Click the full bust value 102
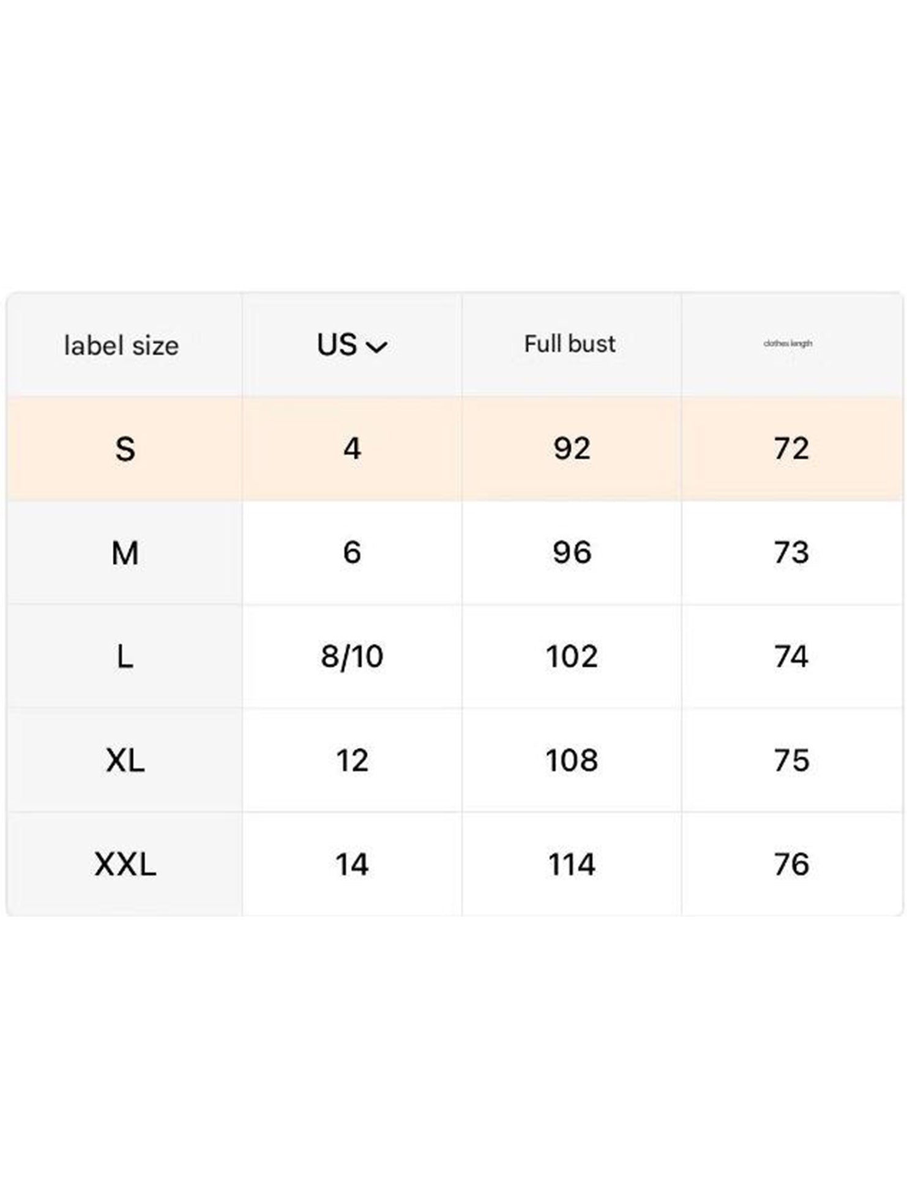Image resolution: width=907 pixels, height=1203 pixels. coord(572,657)
